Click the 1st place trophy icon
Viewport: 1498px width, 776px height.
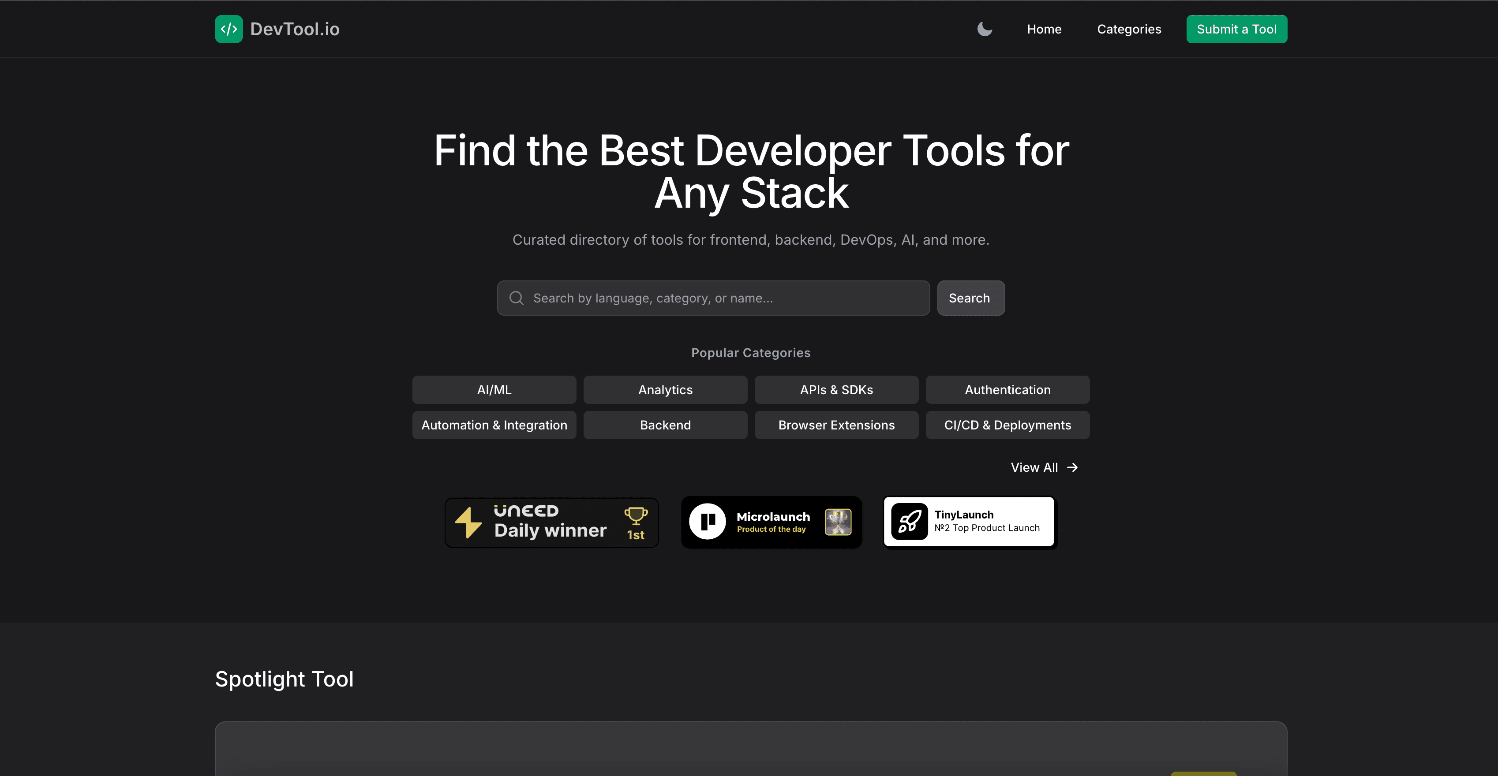pyautogui.click(x=636, y=515)
